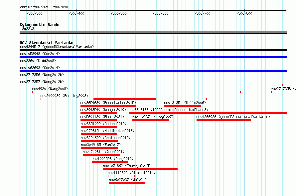Select red bar under esv1102371 (Levy2007)
This screenshot has width=296, height=196.
pyautogui.click(x=150, y=120)
